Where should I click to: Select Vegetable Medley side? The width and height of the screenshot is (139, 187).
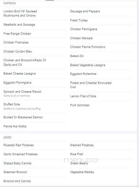coord(82,172)
